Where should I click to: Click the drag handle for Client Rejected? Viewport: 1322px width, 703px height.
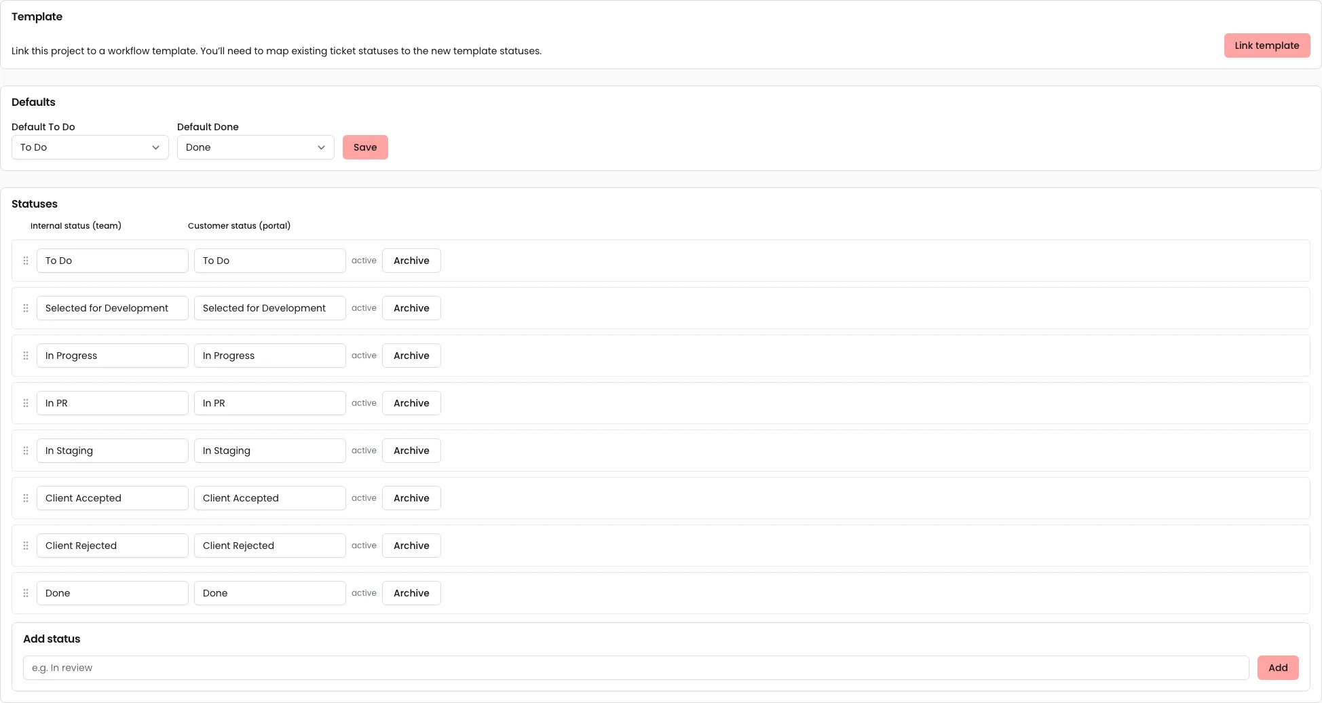(x=26, y=545)
